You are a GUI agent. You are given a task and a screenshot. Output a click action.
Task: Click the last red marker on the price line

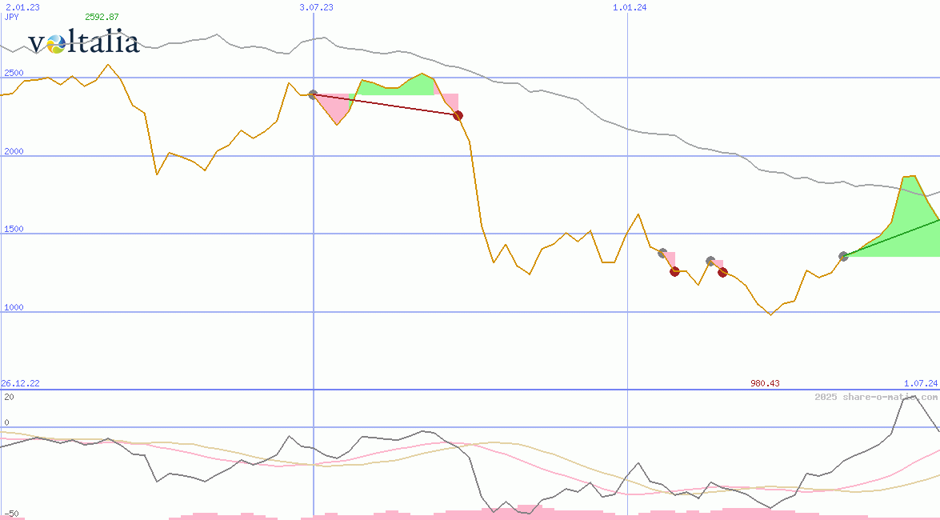(722, 273)
